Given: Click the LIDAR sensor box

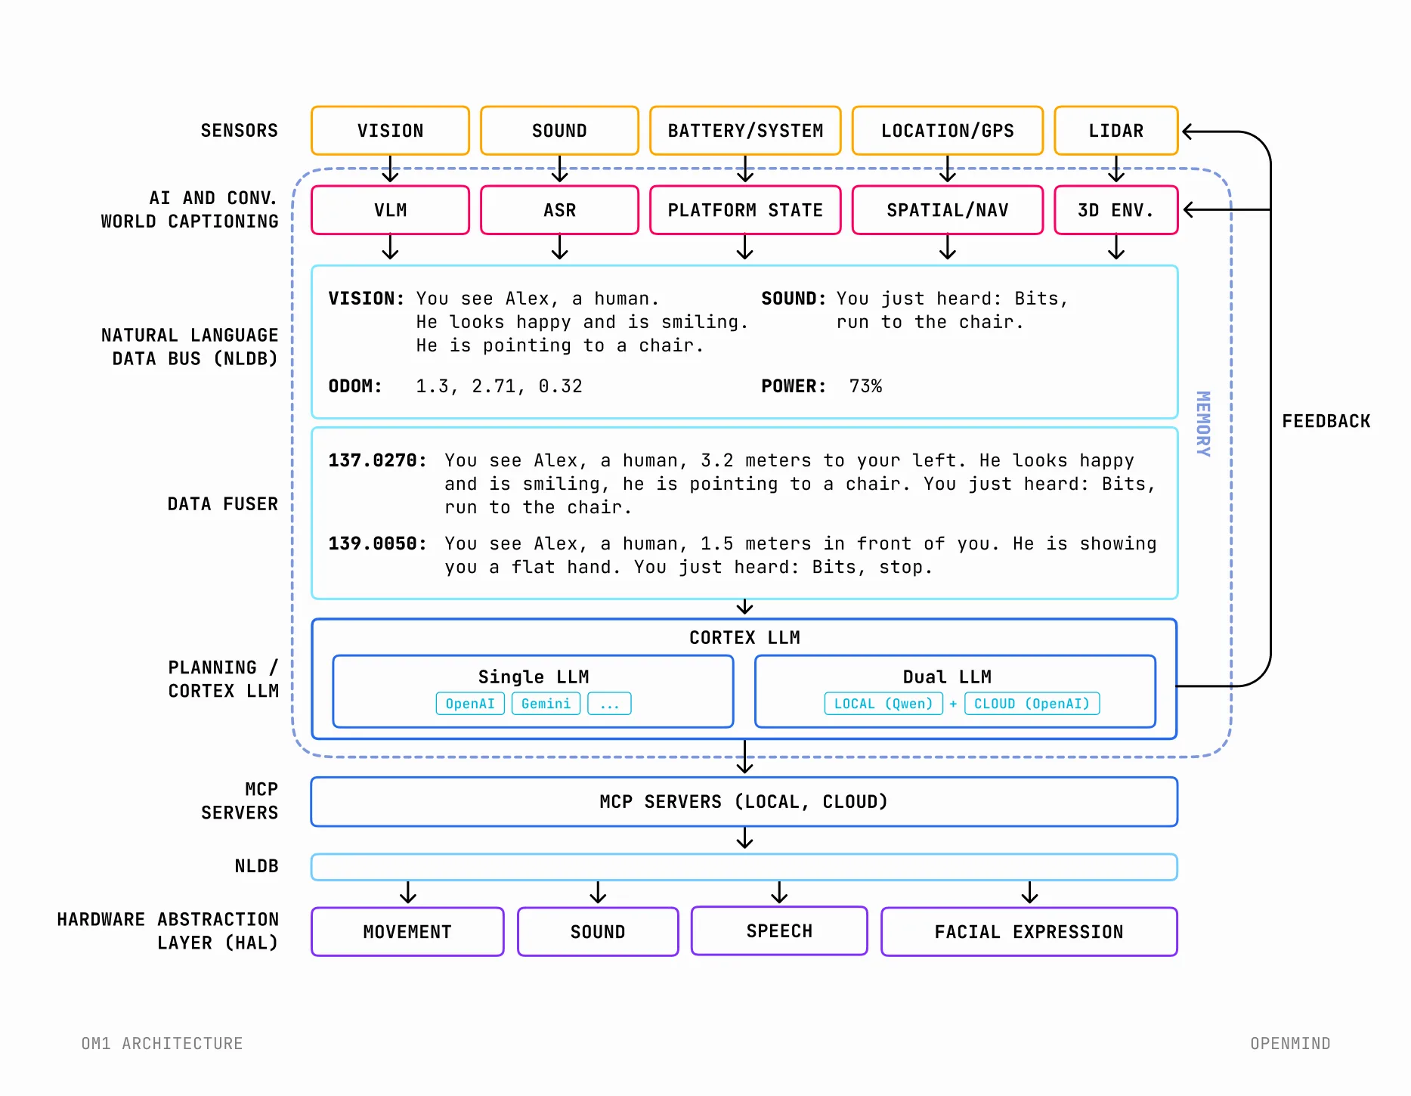Looking at the screenshot, I should click(x=1115, y=131).
